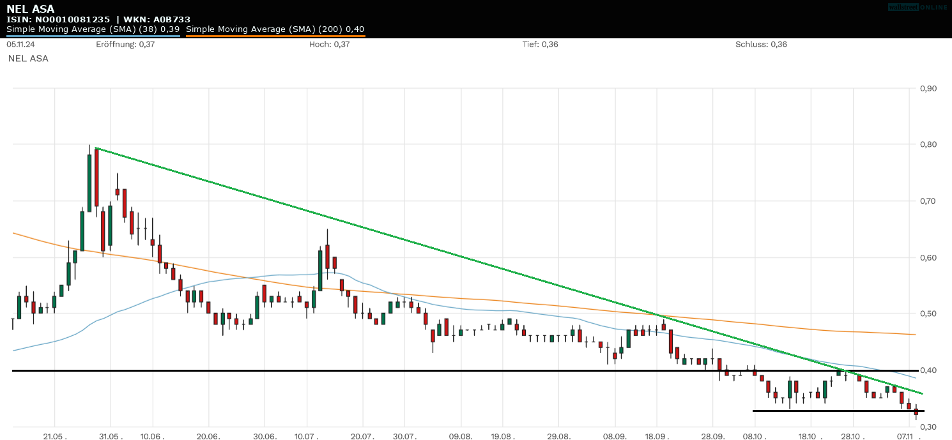
Task: Click the 0,30 price axis label
Action: pos(928,427)
